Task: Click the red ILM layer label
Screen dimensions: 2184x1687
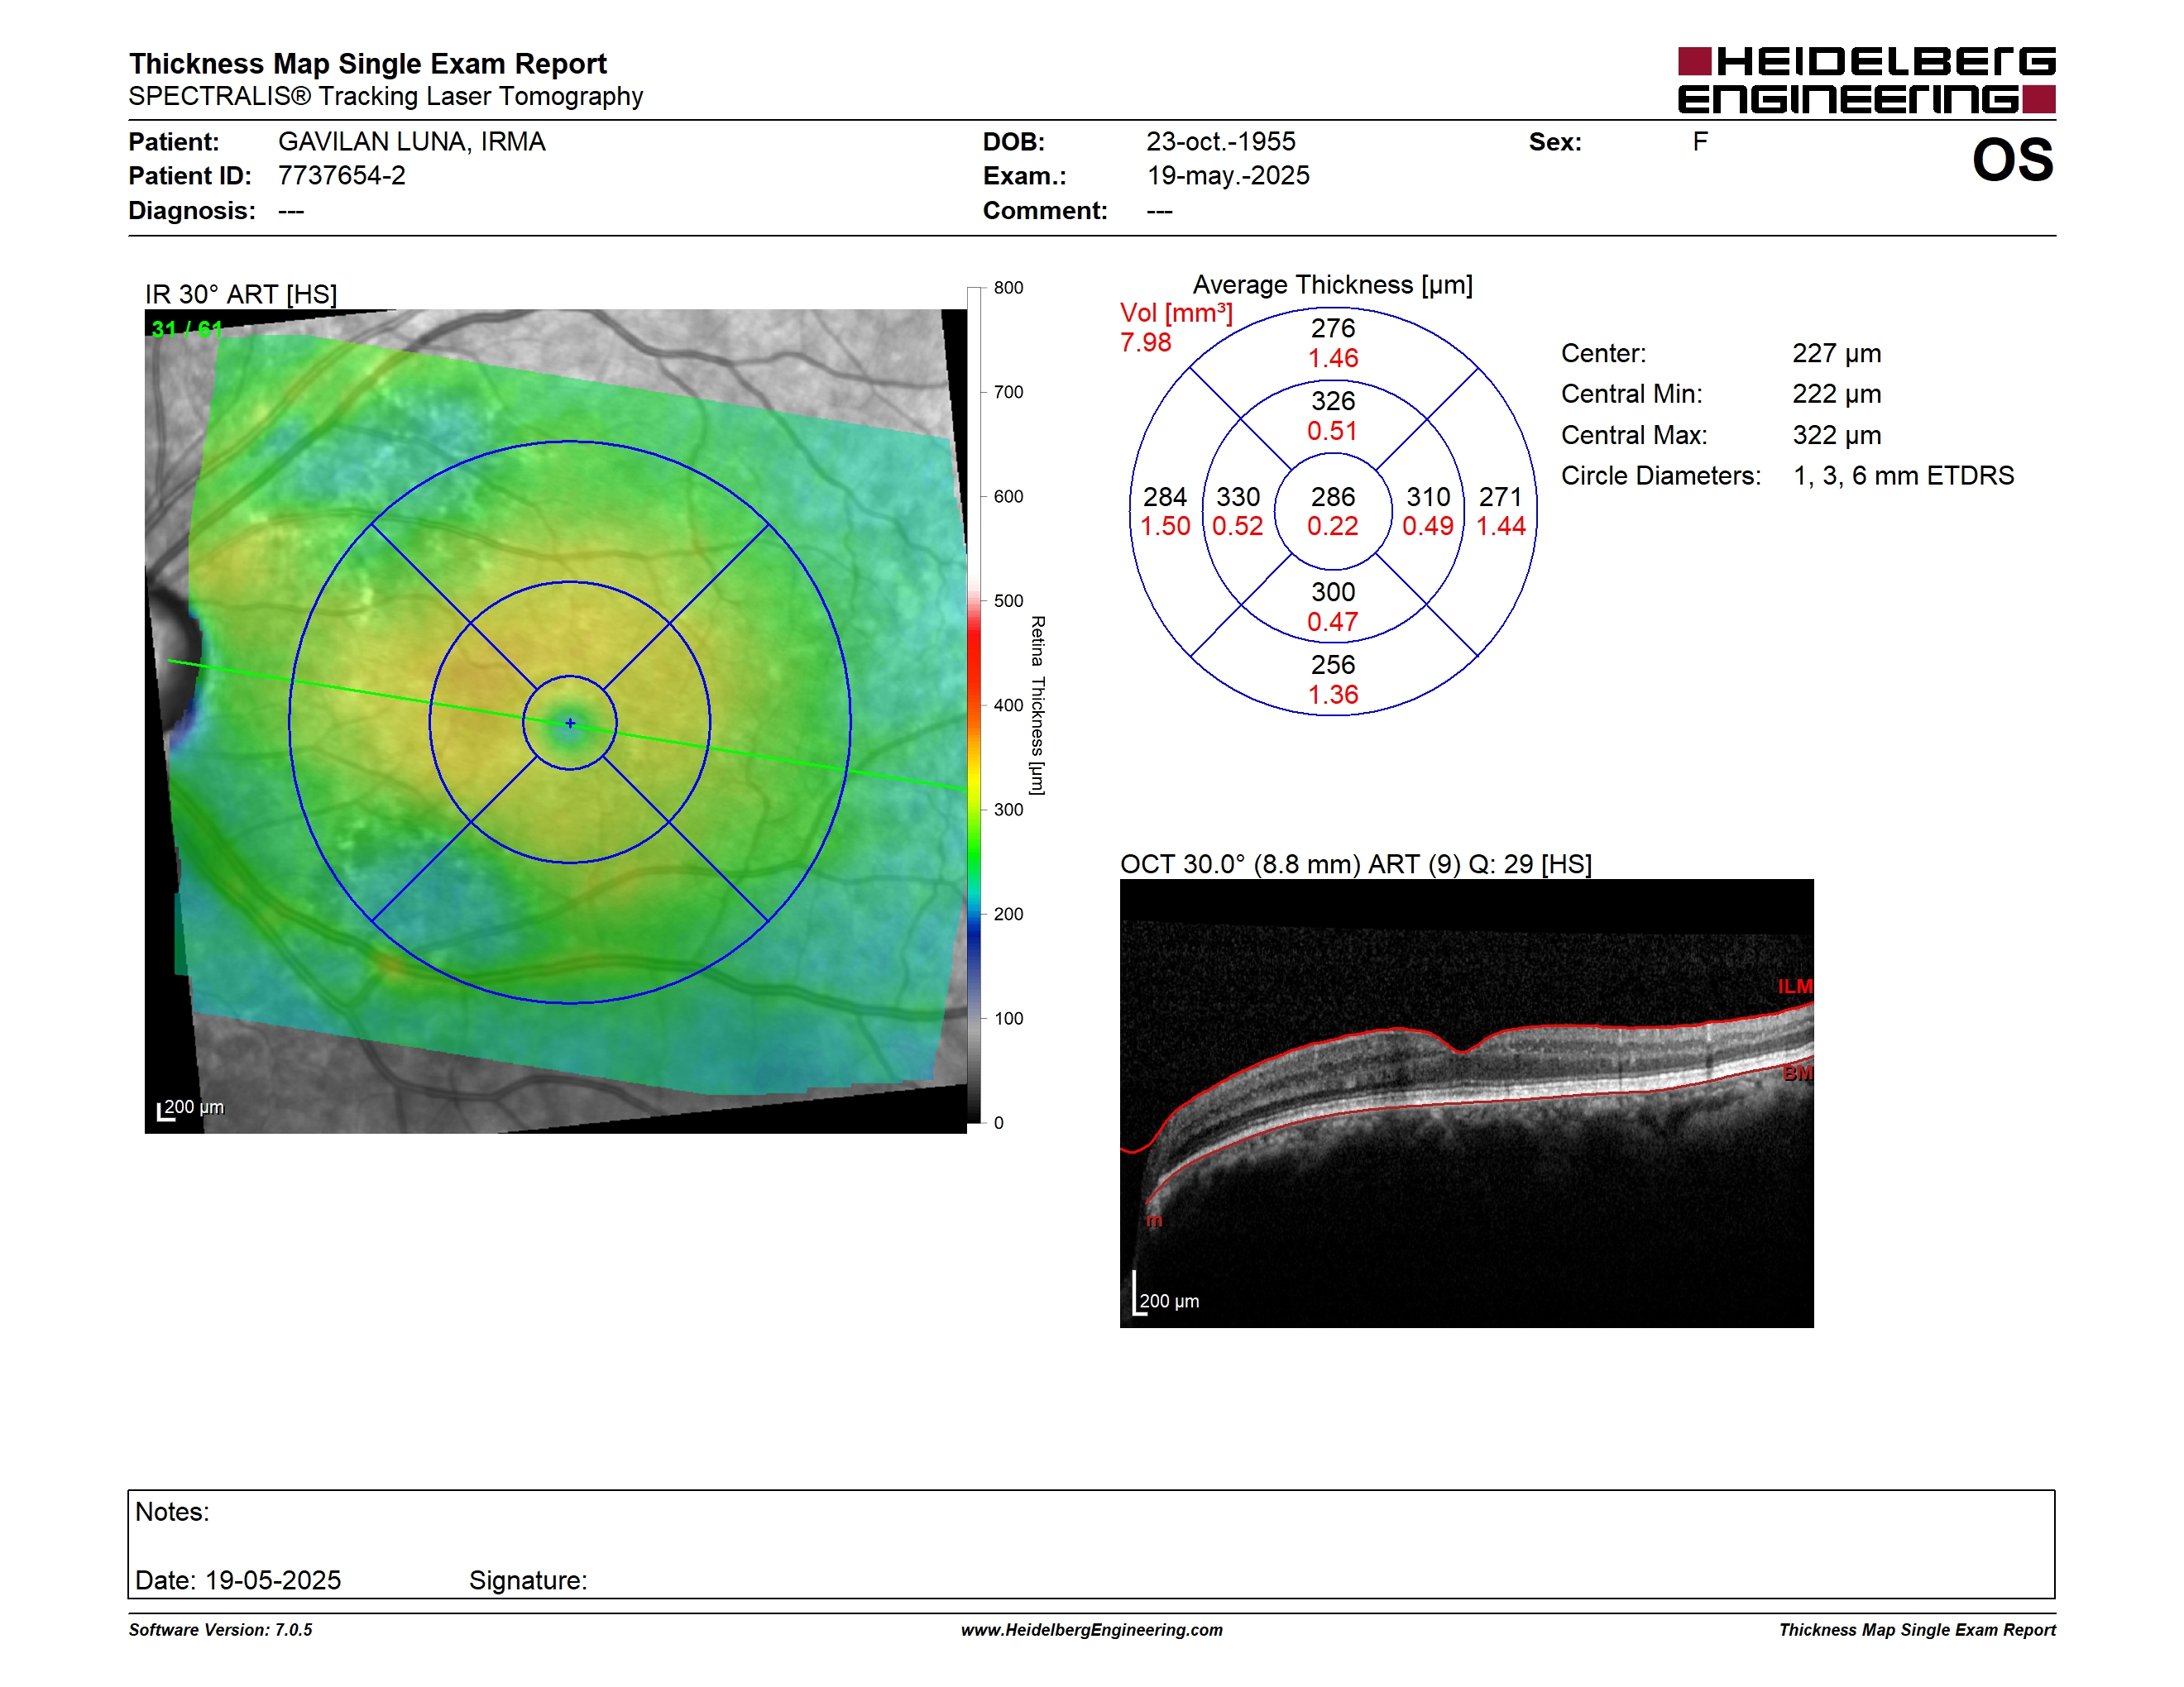Action: point(1795,987)
